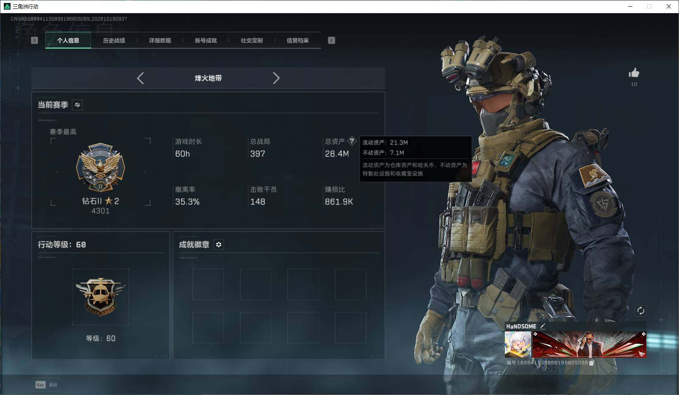The height and width of the screenshot is (395, 679).
Task: Go to the 账号成就 tab
Action: click(206, 40)
